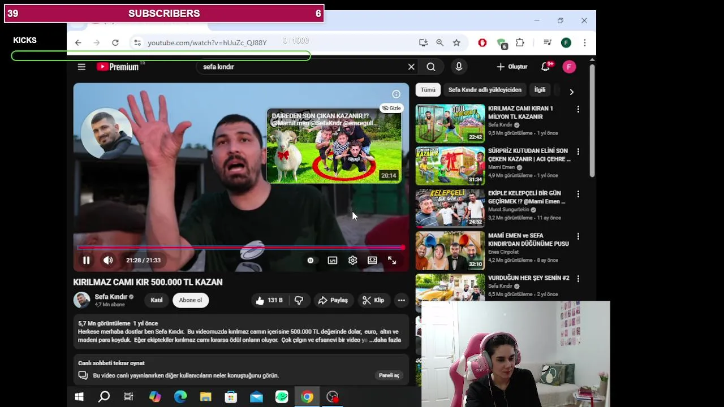Open the Microsoft Edge taskbar icon

pyautogui.click(x=180, y=397)
